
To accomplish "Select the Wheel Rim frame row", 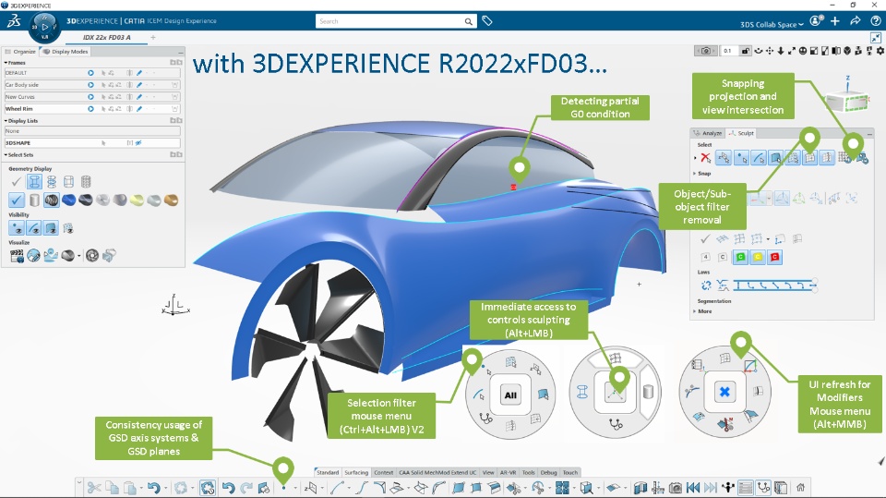I will [x=92, y=109].
